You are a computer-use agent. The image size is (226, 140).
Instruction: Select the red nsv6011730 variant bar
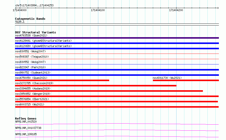click(186, 80)
